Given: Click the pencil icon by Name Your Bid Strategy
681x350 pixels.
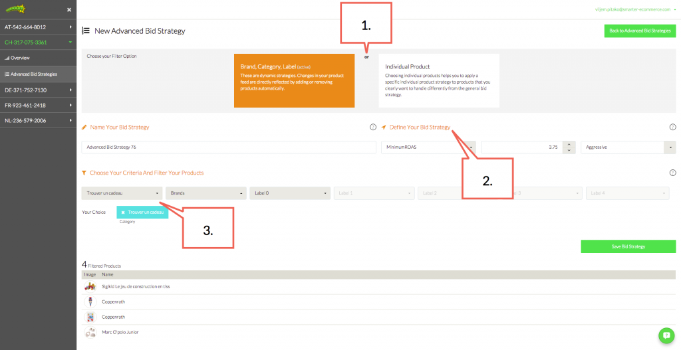Looking at the screenshot, I should click(x=84, y=127).
